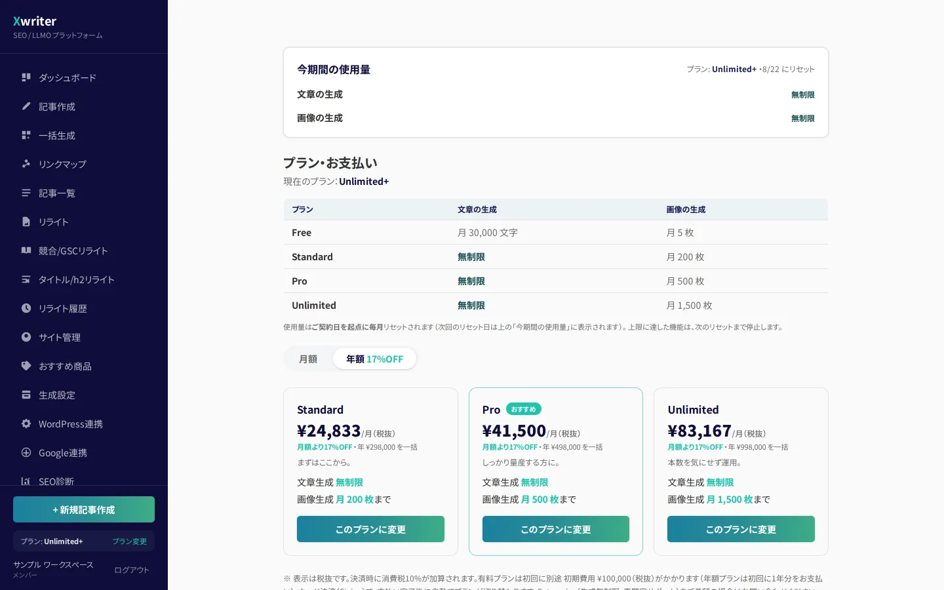Image resolution: width=944 pixels, height=590 pixels.
Task: Click the プラン変更 link in sidebar
Action: [x=129, y=541]
